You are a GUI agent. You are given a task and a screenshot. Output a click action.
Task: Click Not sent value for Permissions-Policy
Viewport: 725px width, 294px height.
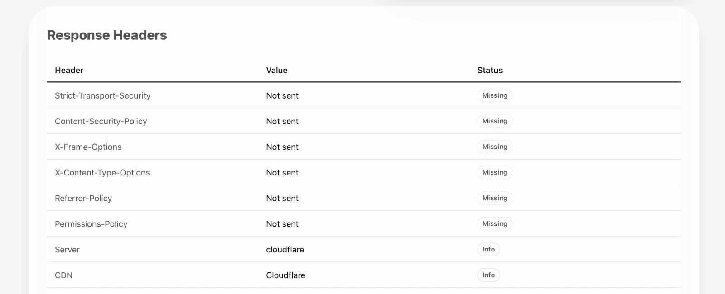pyautogui.click(x=282, y=224)
